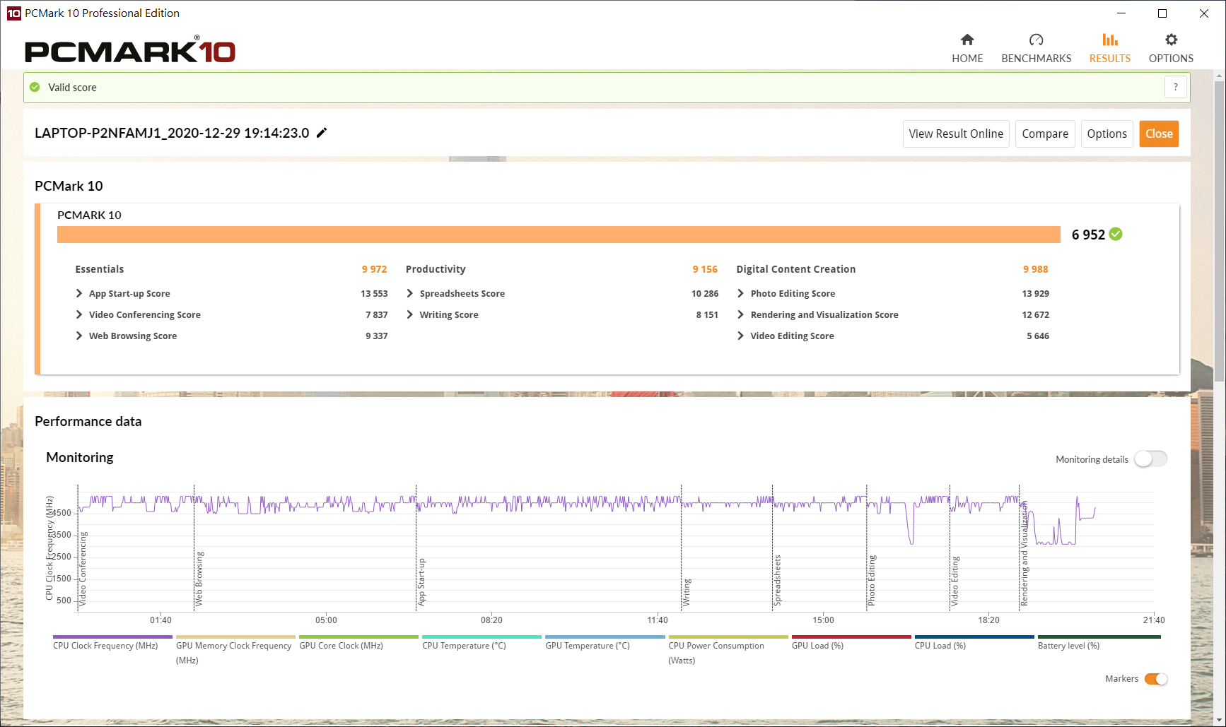Screen dimensions: 1226x727
Task: Click the scrollbar up arrow
Action: (1219, 74)
